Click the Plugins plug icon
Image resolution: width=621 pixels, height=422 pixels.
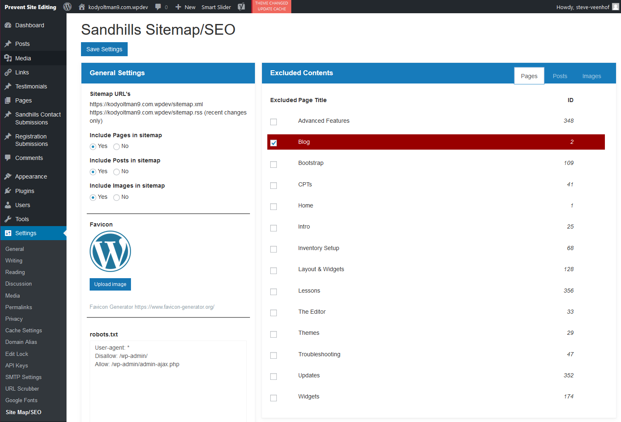pos(8,191)
